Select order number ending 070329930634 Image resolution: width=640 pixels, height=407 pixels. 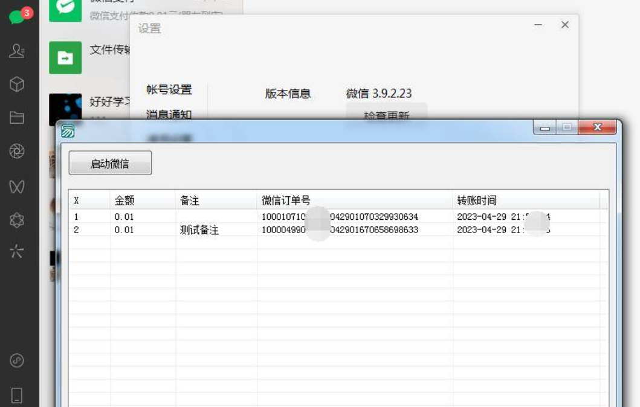(340, 217)
